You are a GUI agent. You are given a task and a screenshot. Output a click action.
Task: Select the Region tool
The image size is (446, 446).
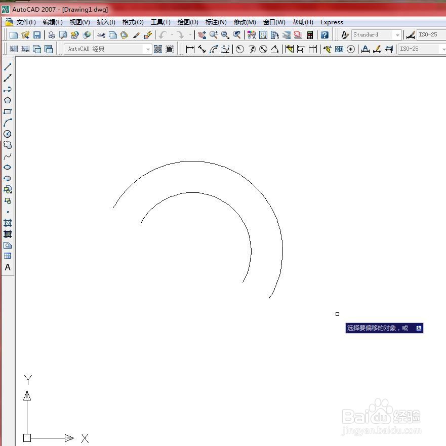tap(8, 245)
